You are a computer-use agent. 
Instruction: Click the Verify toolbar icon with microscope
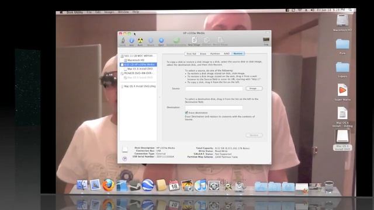(x=123, y=41)
